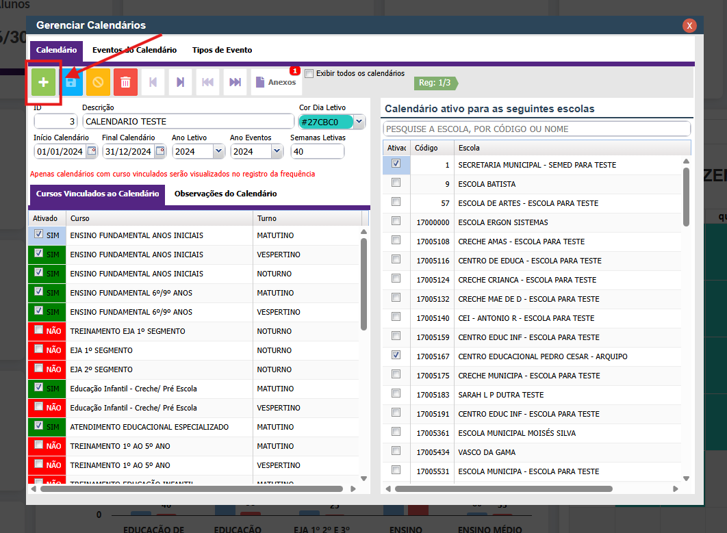Image resolution: width=727 pixels, height=533 pixels.
Task: Click the green add new calendar button
Action: pyautogui.click(x=44, y=82)
